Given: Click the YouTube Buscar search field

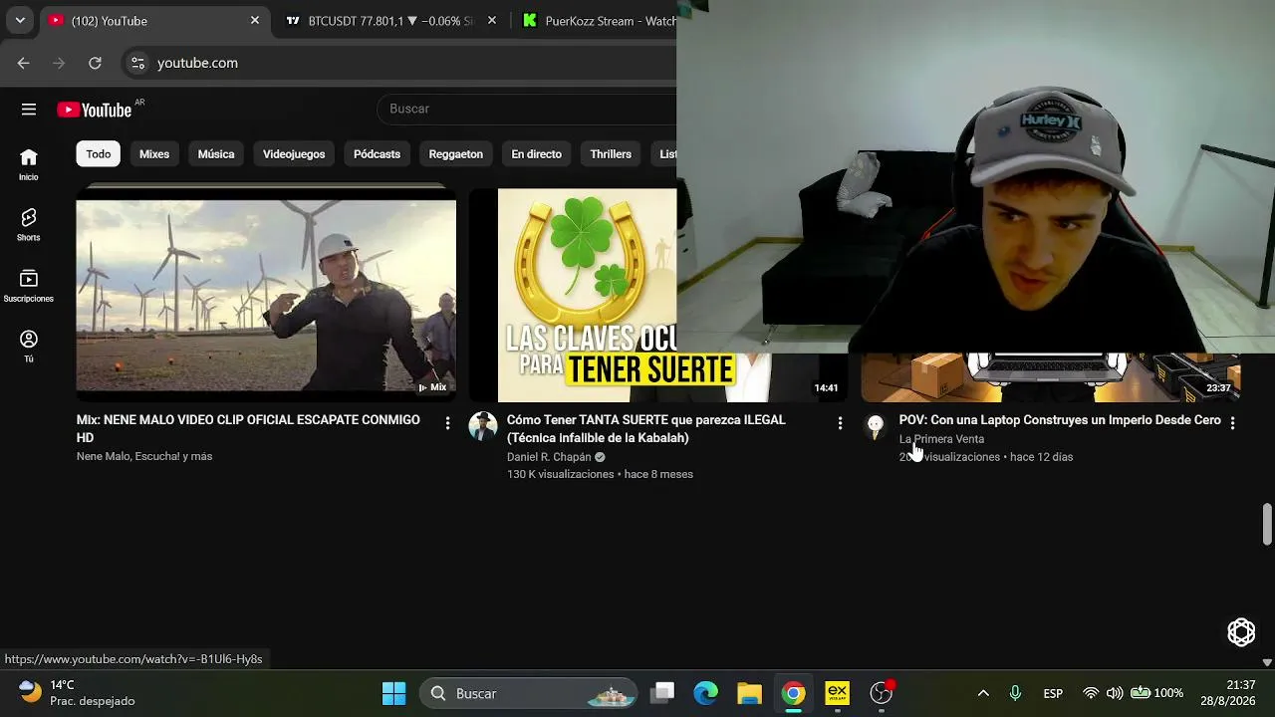Looking at the screenshot, I should pyautogui.click(x=527, y=109).
